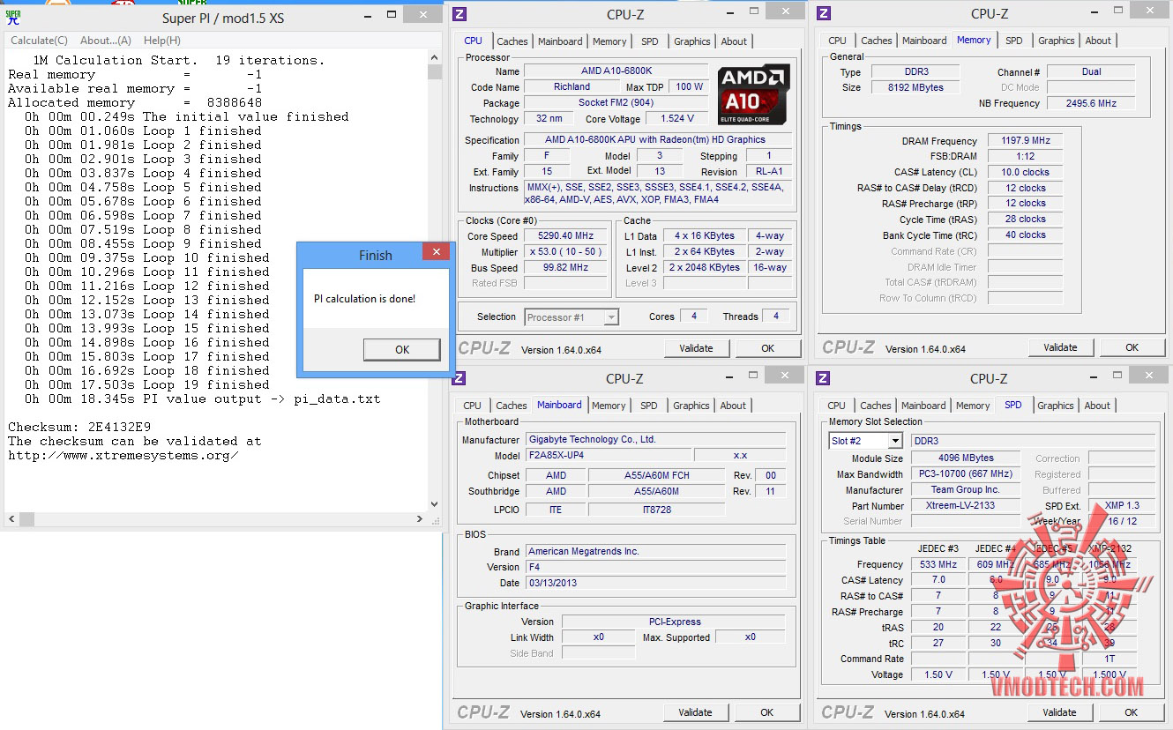Click the AMD A10 Elite Quad-Core logo
Viewport: 1173px width, 730px height.
click(753, 94)
